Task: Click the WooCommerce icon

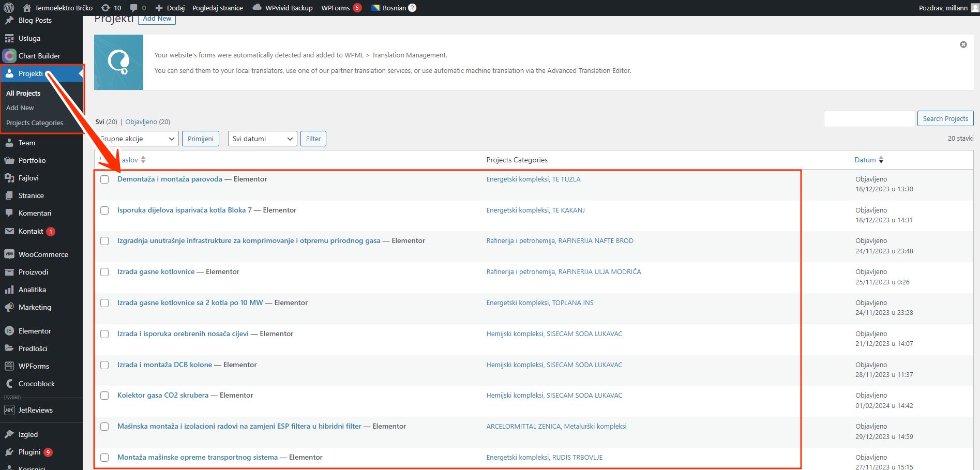Action: point(9,254)
